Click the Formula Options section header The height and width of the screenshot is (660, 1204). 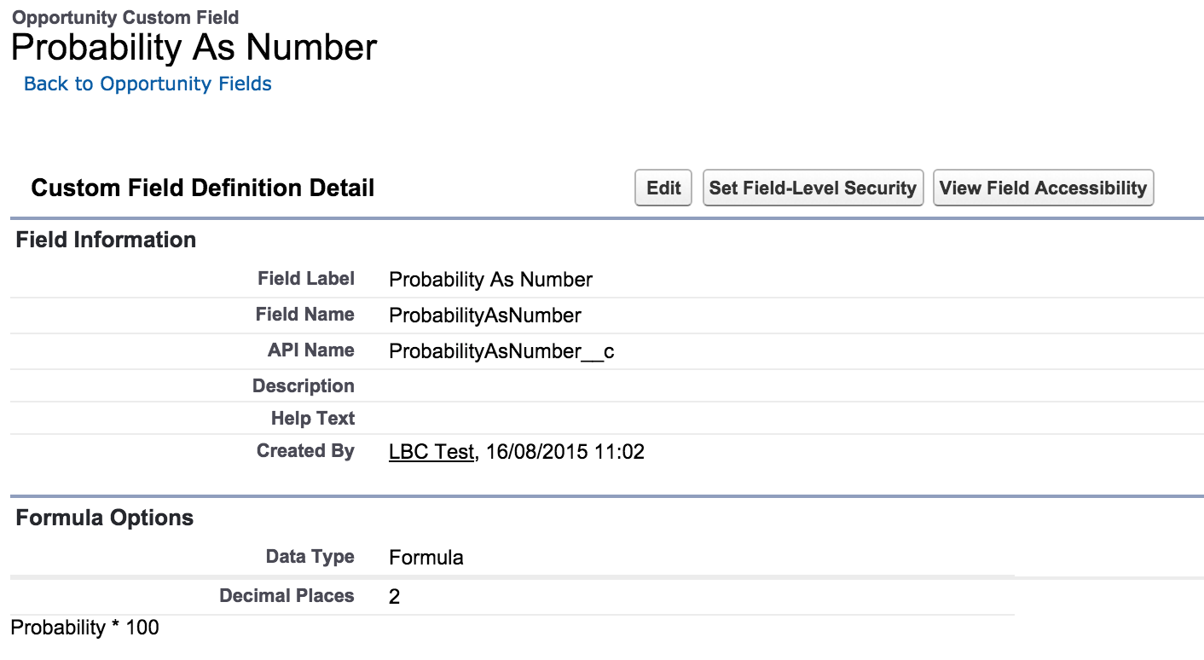click(x=104, y=518)
